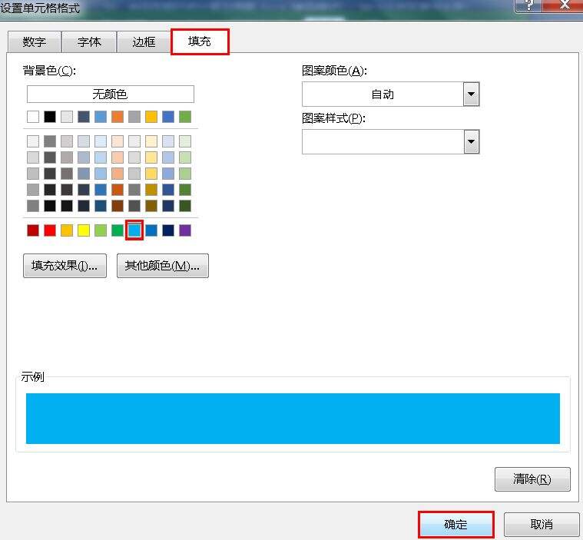Pick orange swatch in theme row
The image size is (583, 540).
click(x=118, y=117)
